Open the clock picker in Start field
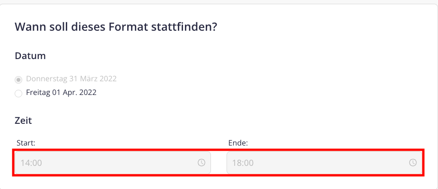Viewport: 438px width, 189px height. click(x=201, y=163)
